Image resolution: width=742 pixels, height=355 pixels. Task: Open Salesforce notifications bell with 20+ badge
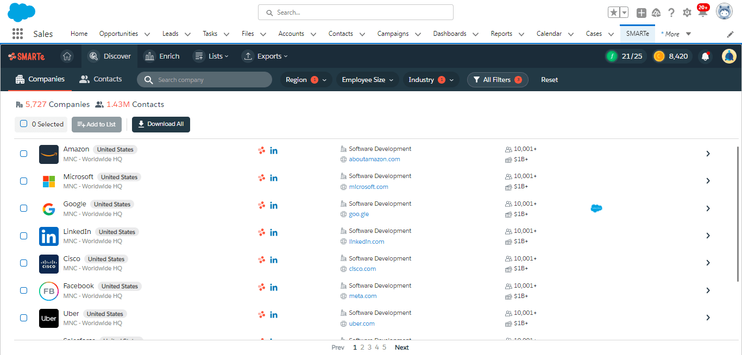[x=703, y=12]
